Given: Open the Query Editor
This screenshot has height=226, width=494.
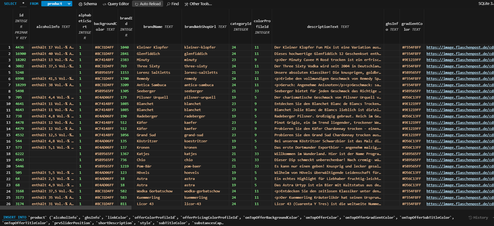Looking at the screenshot, I should click(x=116, y=4).
